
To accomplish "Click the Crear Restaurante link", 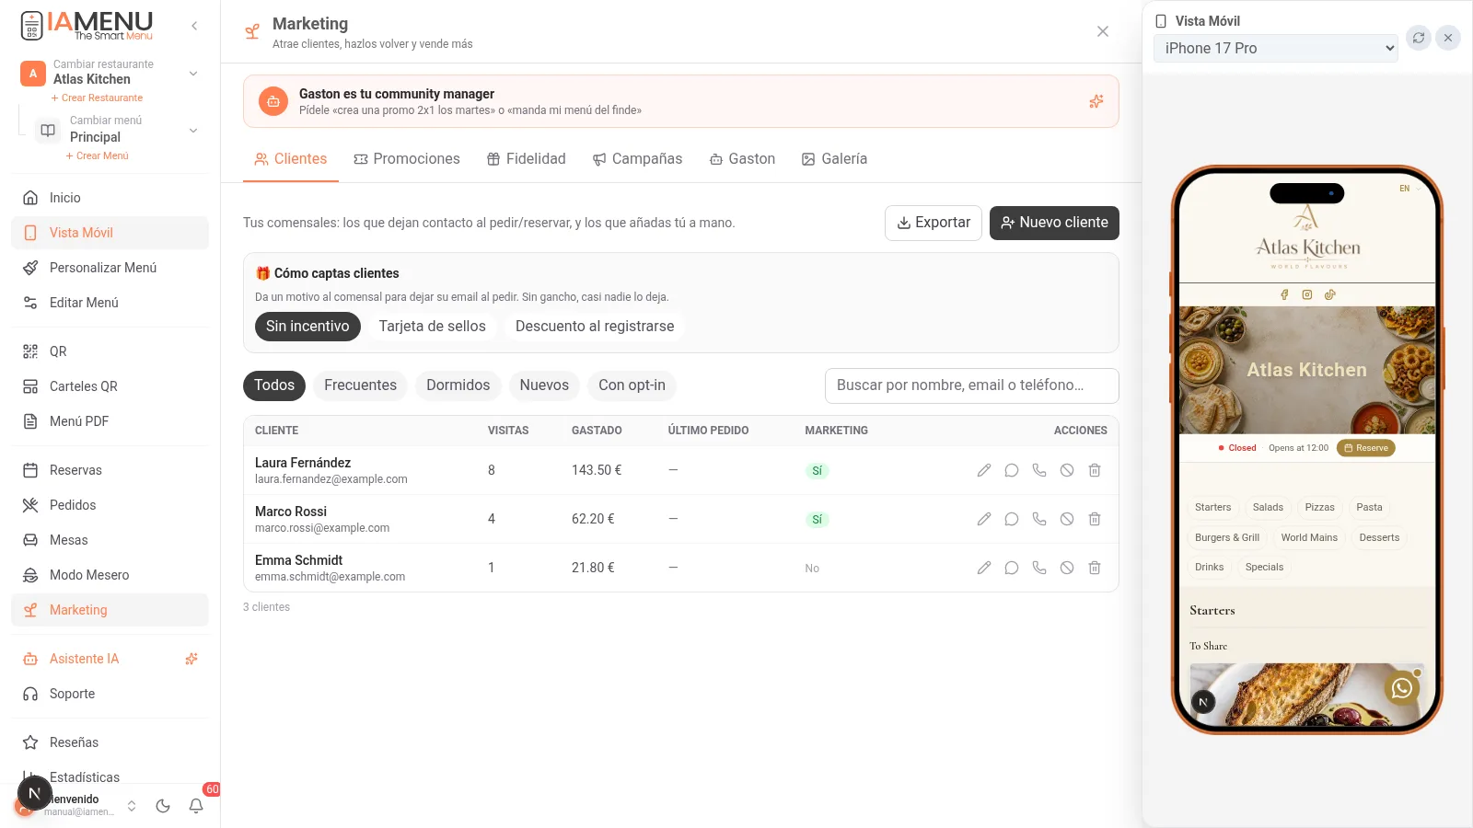I will pos(97,98).
